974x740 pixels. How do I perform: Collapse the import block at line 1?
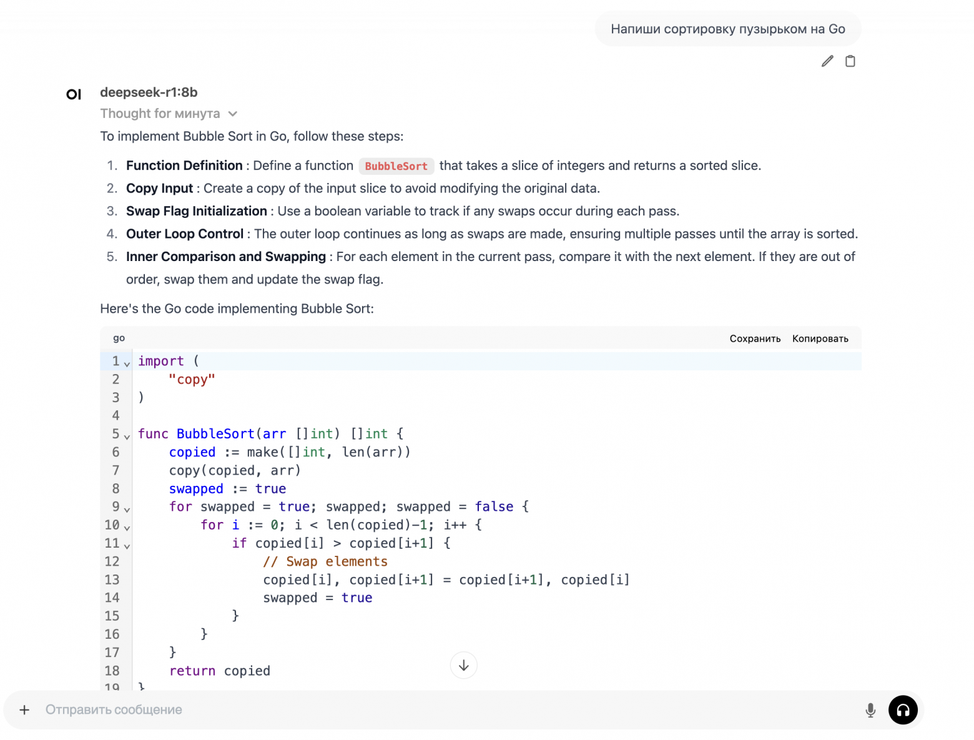127,363
